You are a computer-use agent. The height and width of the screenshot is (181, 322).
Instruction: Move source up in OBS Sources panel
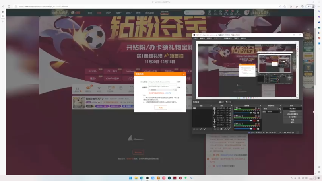click(225, 129)
